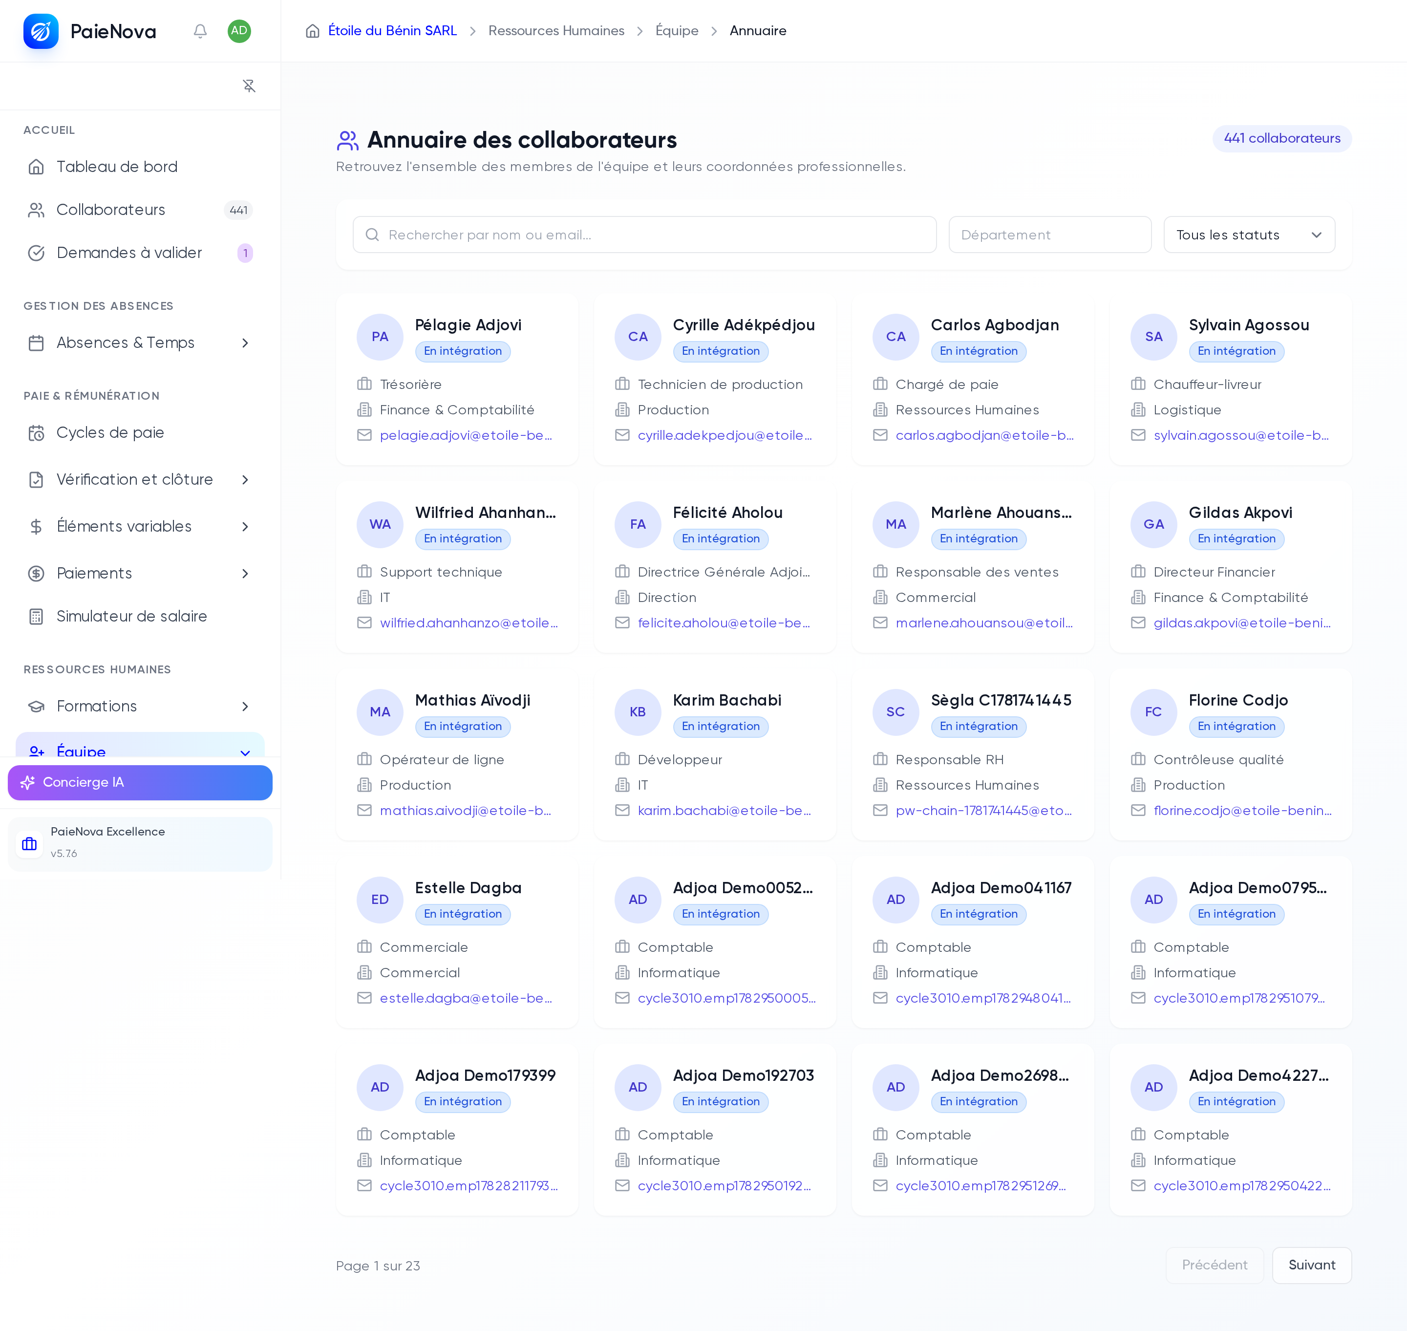Viewport: 1407px width, 1331px height.
Task: Click the ED avatar of Estelle Dagba
Action: click(x=380, y=900)
